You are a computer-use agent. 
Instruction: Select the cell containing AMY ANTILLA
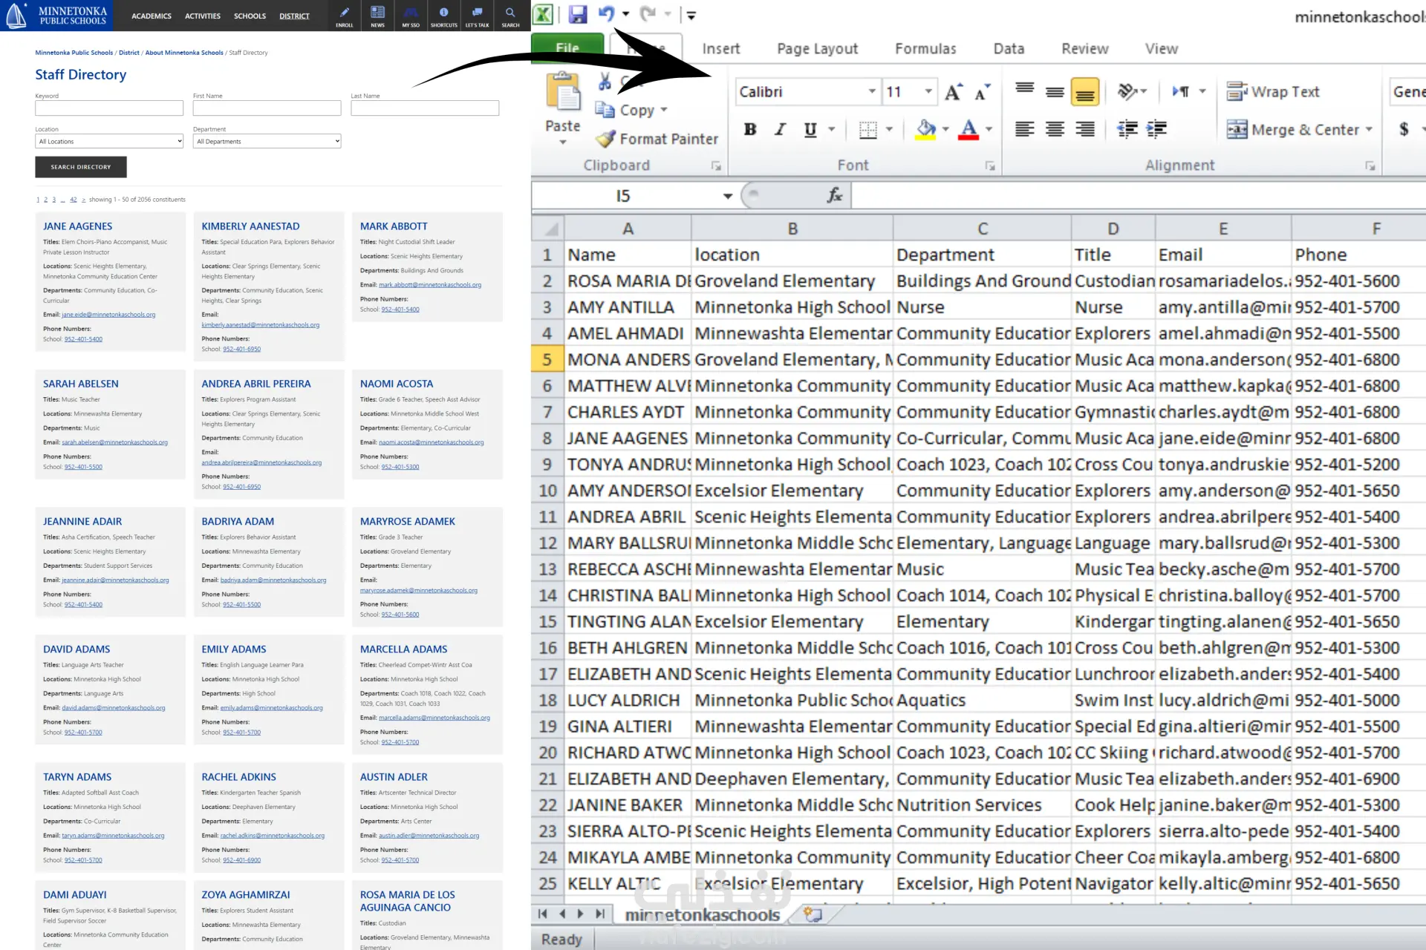point(628,307)
